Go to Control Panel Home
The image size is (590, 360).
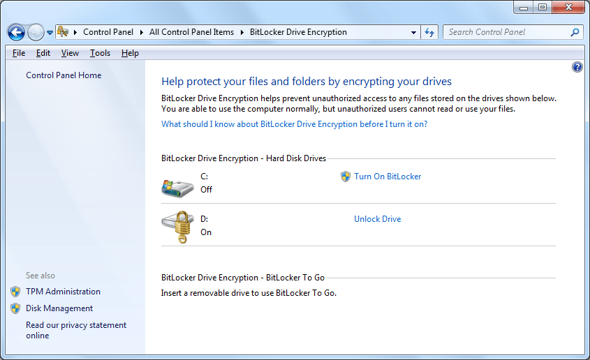point(64,75)
